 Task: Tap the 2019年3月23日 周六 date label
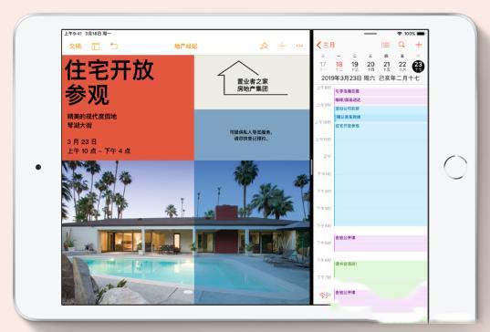349,78
